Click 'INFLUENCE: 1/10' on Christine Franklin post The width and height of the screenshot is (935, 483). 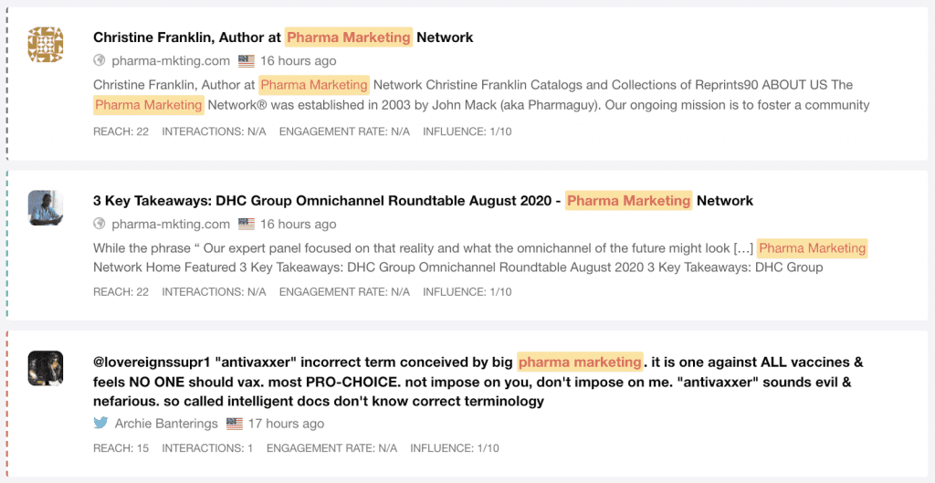point(467,131)
